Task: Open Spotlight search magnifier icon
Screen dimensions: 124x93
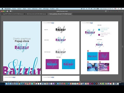Action: pos(119,9)
